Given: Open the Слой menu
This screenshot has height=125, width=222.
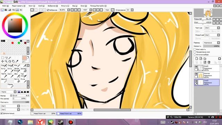Looking at the screenshot, I should pos(41,6).
